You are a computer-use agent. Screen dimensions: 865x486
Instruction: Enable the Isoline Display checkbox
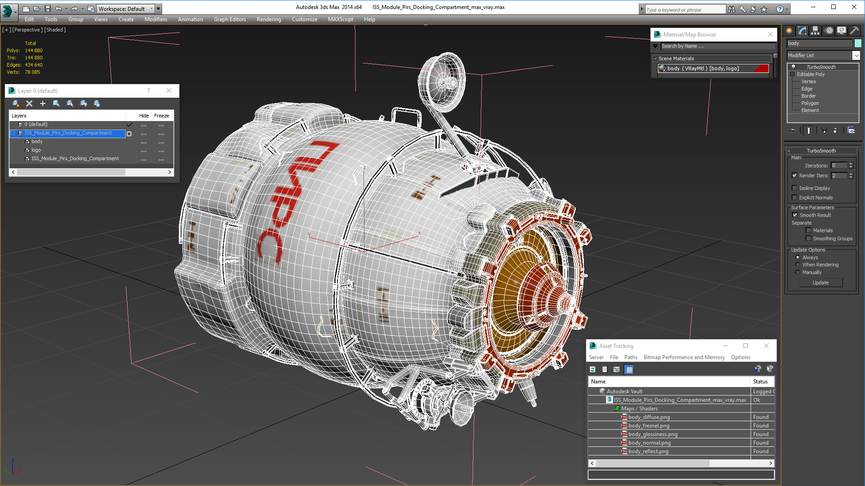tap(795, 188)
